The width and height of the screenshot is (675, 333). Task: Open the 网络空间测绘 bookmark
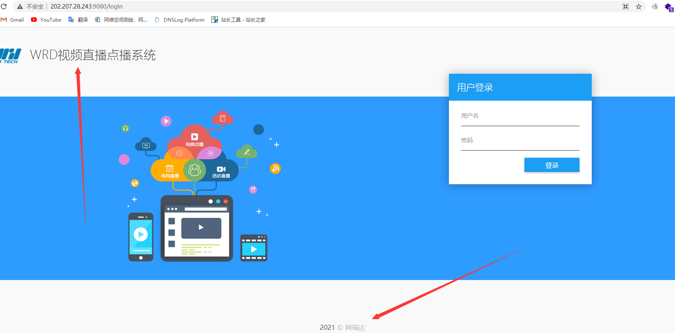[x=121, y=20]
